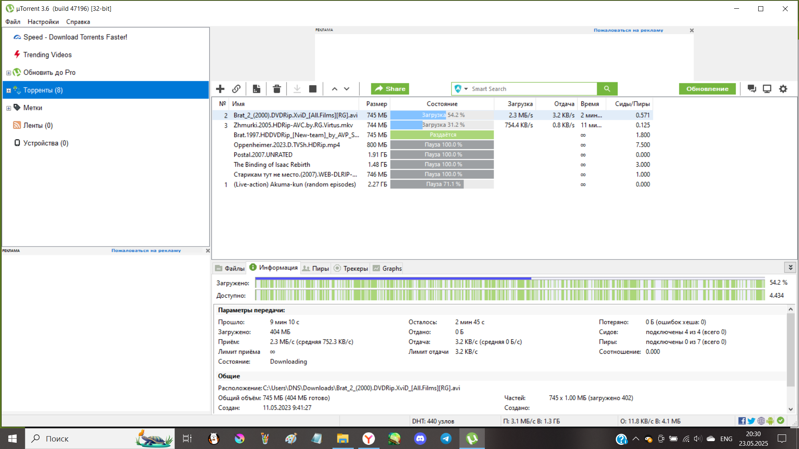Viewport: 799px width, 449px height.
Task: Click green network status checkmark icon
Action: click(x=781, y=420)
